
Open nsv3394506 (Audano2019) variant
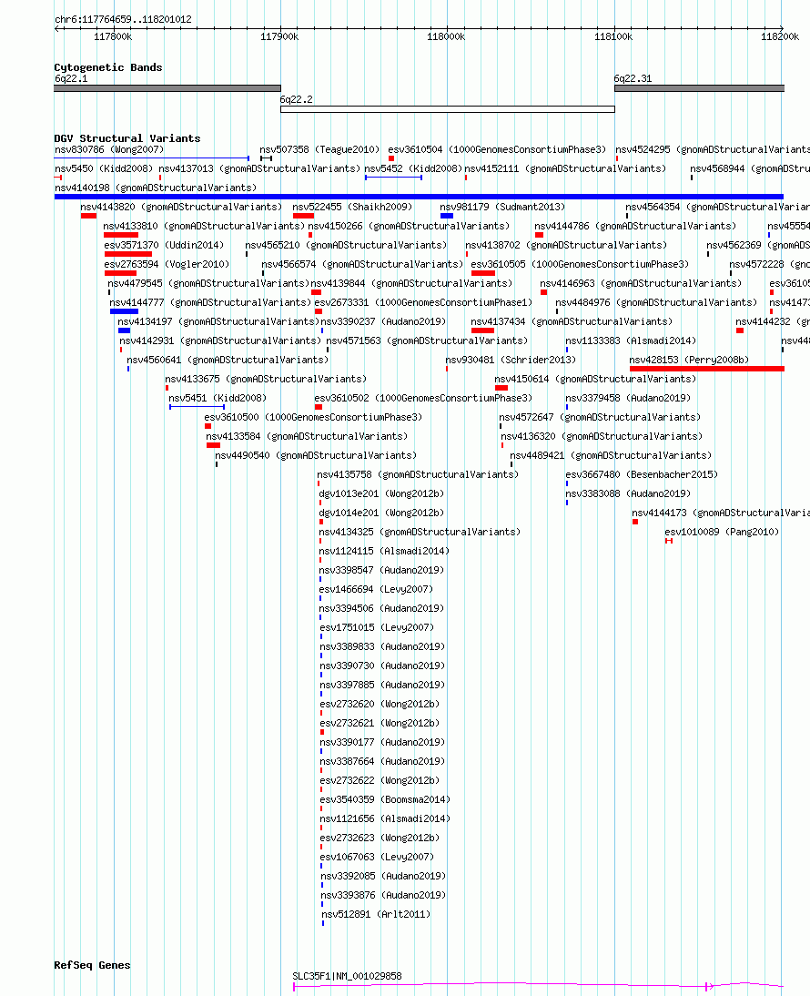[x=381, y=608]
